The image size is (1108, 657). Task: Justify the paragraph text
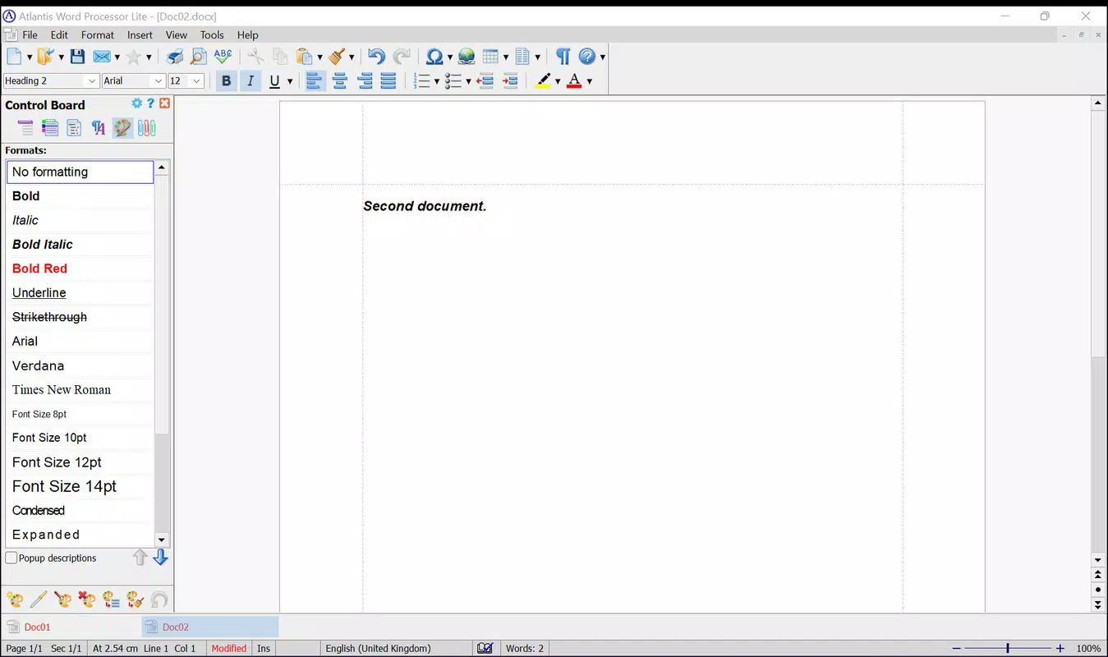[388, 80]
